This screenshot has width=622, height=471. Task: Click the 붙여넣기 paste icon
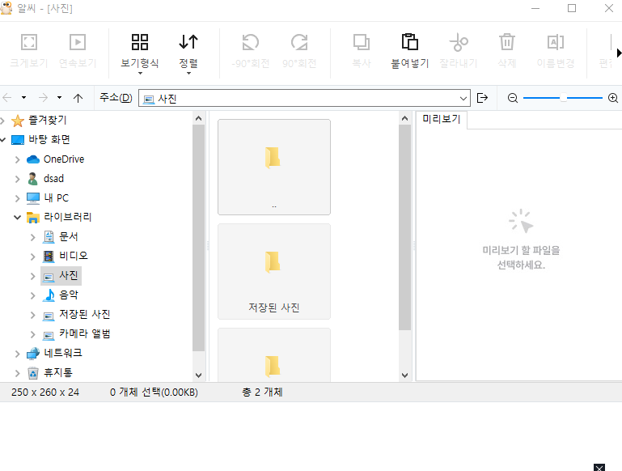click(410, 42)
